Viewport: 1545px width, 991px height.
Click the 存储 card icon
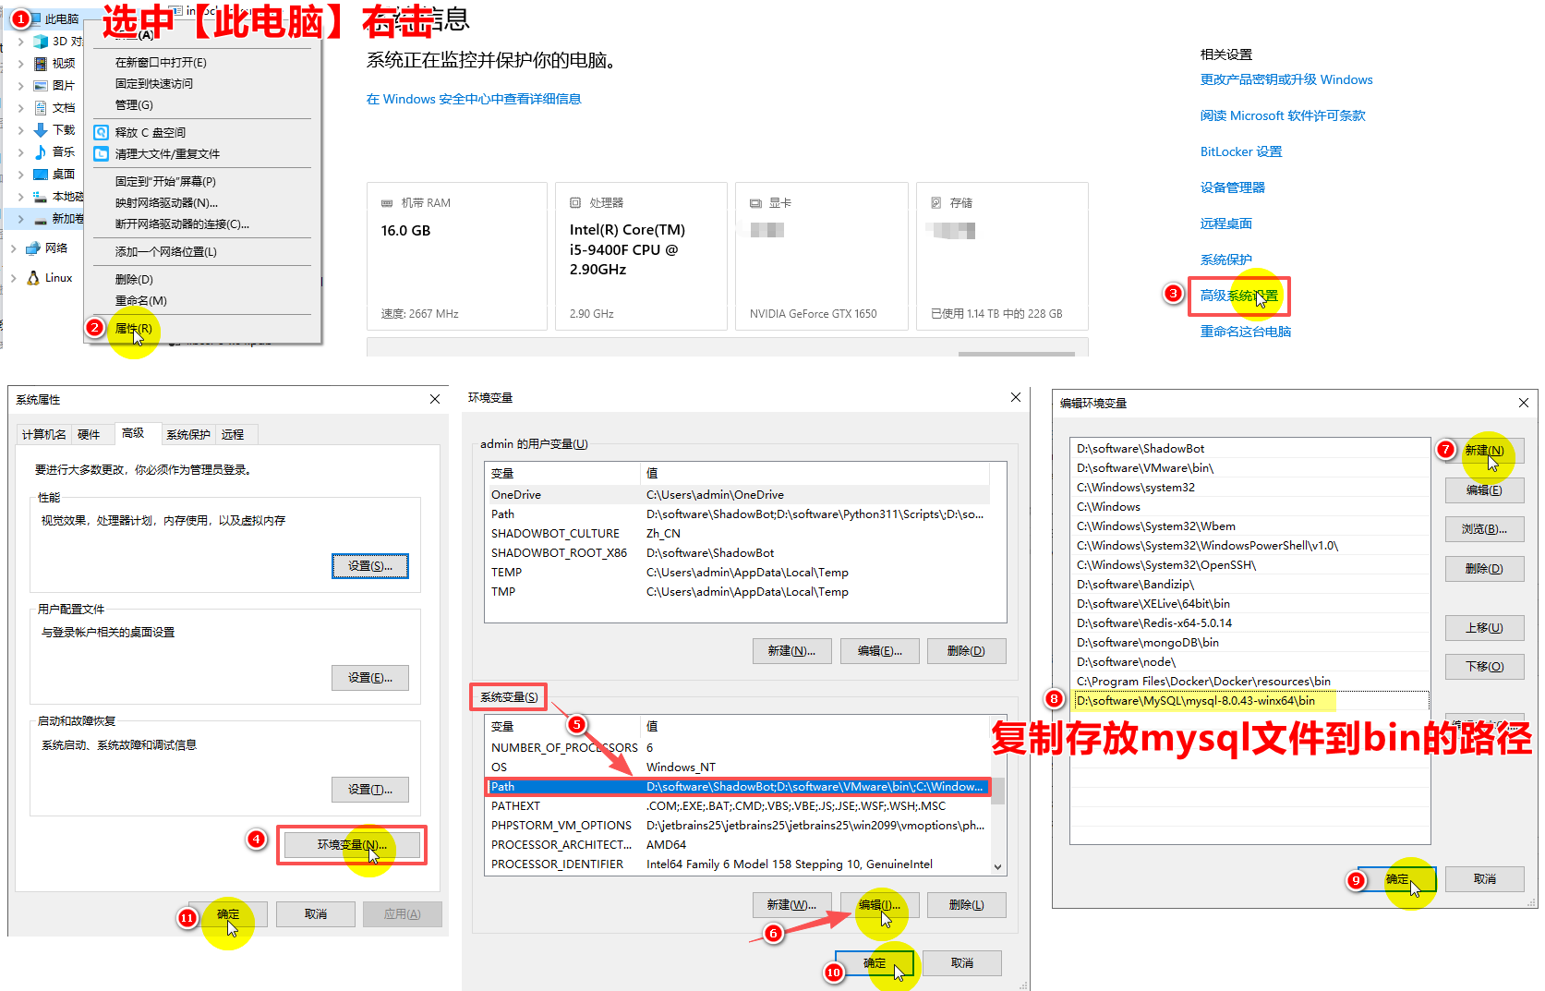[936, 203]
